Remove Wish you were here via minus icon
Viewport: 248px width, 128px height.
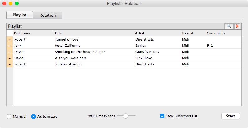pyautogui.click(x=10, y=58)
